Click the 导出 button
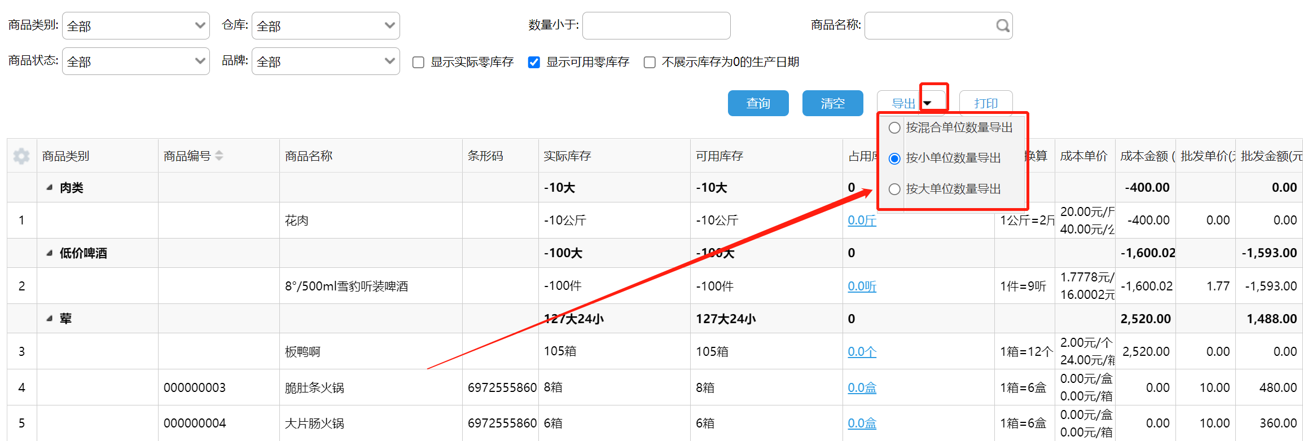The image size is (1303, 441). pos(902,104)
